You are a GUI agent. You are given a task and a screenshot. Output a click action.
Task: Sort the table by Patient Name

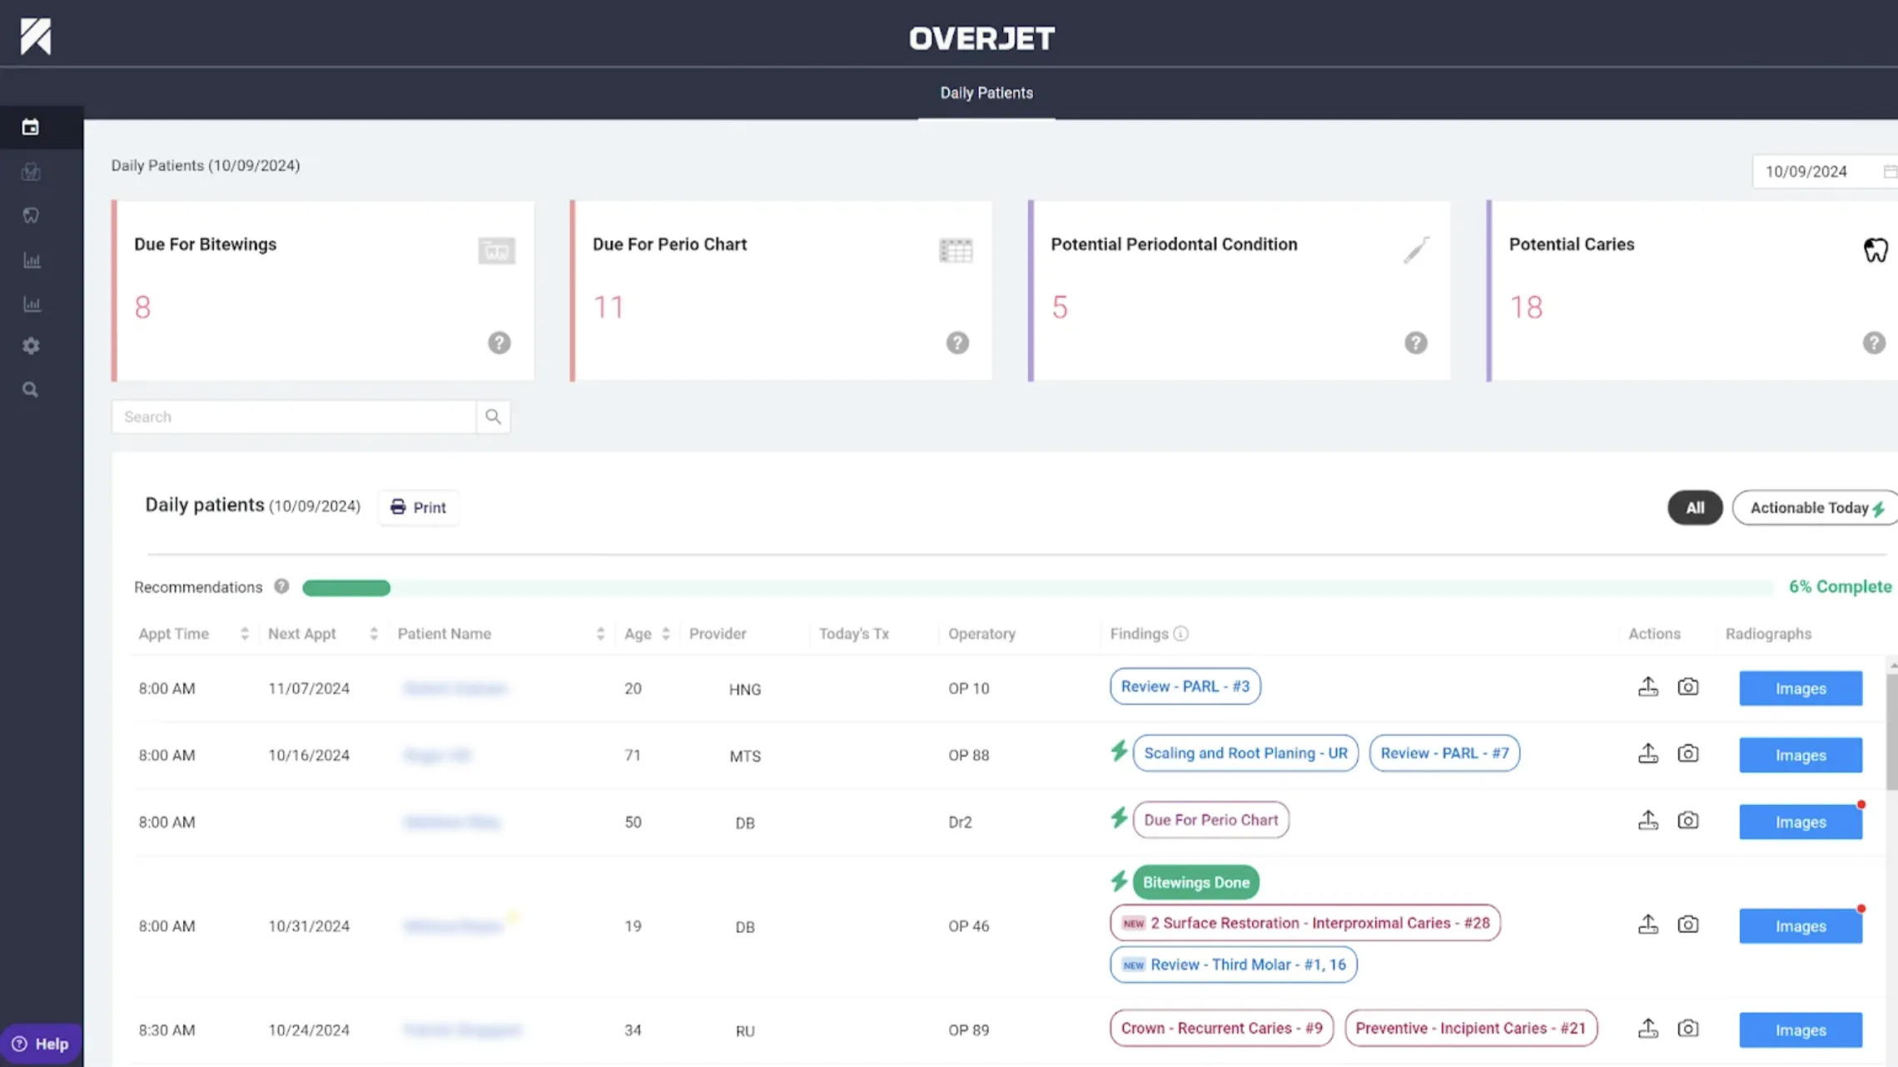click(600, 634)
